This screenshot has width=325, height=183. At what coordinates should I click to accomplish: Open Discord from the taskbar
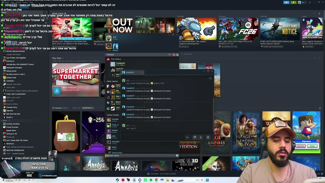pyautogui.click(x=140, y=180)
